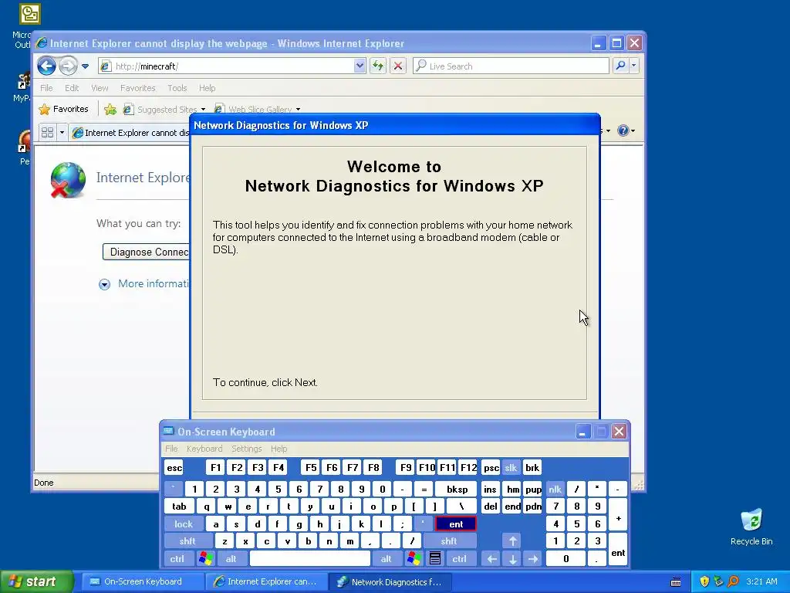Image resolution: width=790 pixels, height=593 pixels.
Task: Open the File menu in Internet Explorer
Action: tap(46, 88)
